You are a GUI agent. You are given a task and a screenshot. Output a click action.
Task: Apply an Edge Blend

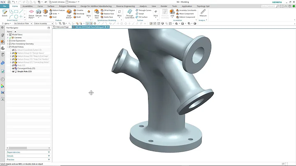tap(69, 14)
